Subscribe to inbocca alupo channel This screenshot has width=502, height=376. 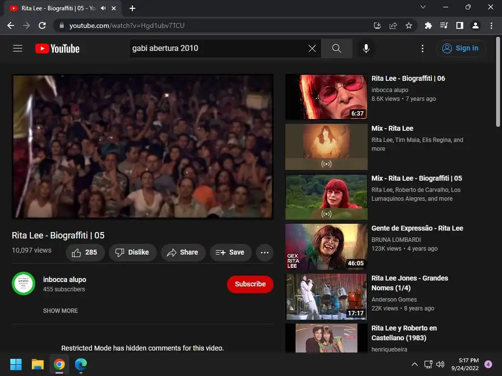[x=250, y=284]
